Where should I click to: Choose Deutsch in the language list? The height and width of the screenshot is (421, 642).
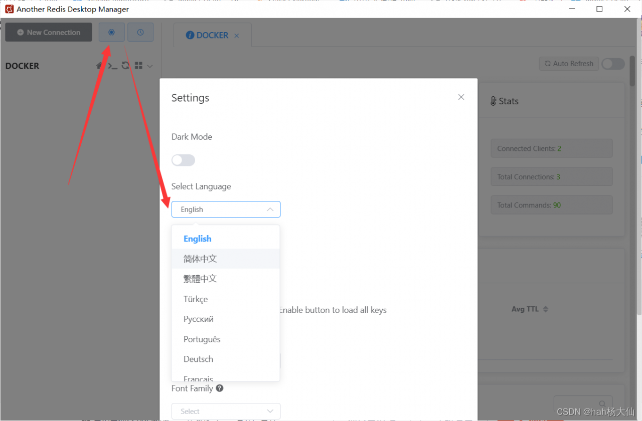pyautogui.click(x=226, y=359)
